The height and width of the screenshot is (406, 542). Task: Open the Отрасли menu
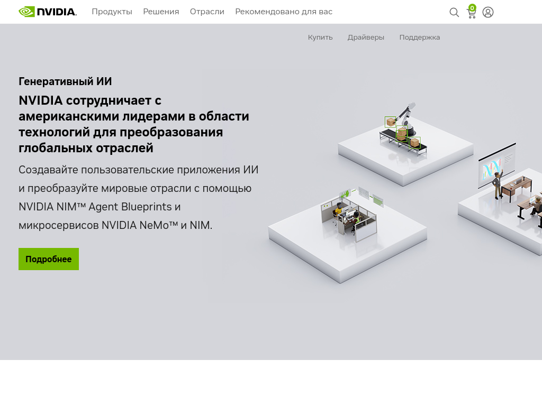pos(207,12)
